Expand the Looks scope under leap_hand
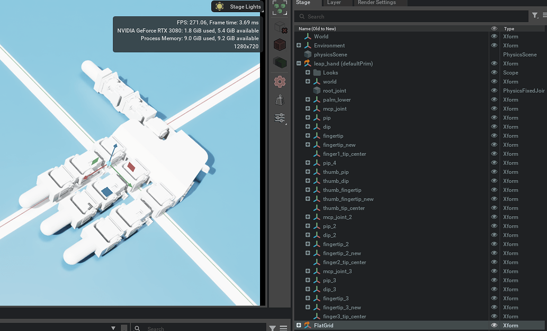This screenshot has height=331, width=547. tap(308, 73)
